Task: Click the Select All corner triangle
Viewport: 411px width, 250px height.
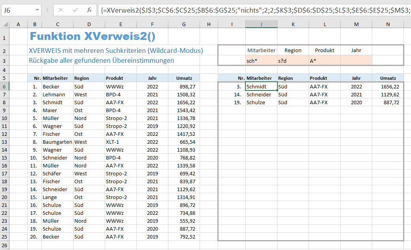Action: 5,24
